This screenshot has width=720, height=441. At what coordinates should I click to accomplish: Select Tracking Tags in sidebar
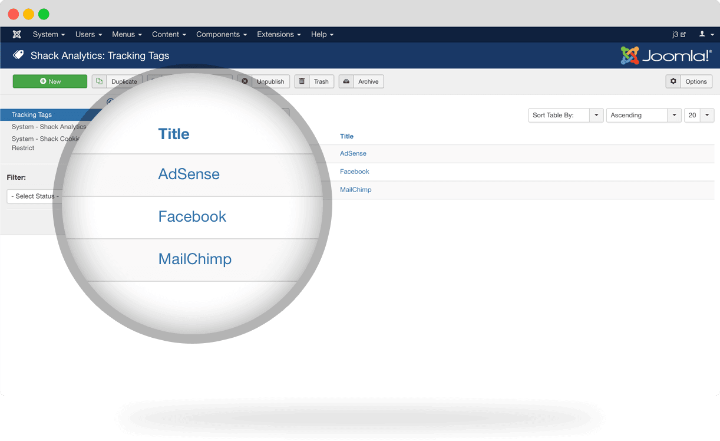click(32, 115)
